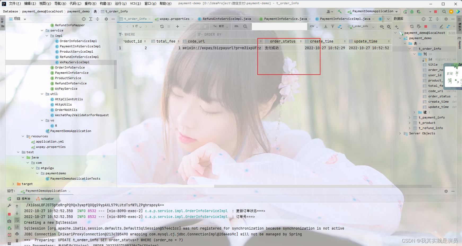The height and width of the screenshot is (246, 462).
Task: Expand the Server Objects node
Action: [x=400, y=133]
